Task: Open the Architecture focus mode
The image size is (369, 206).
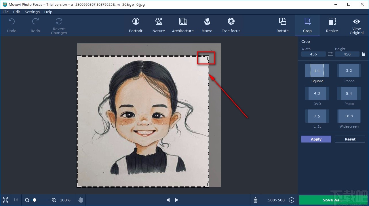Action: point(183,25)
